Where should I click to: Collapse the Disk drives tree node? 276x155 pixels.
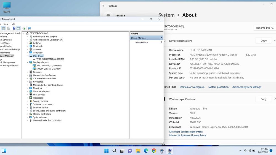pos(27,56)
